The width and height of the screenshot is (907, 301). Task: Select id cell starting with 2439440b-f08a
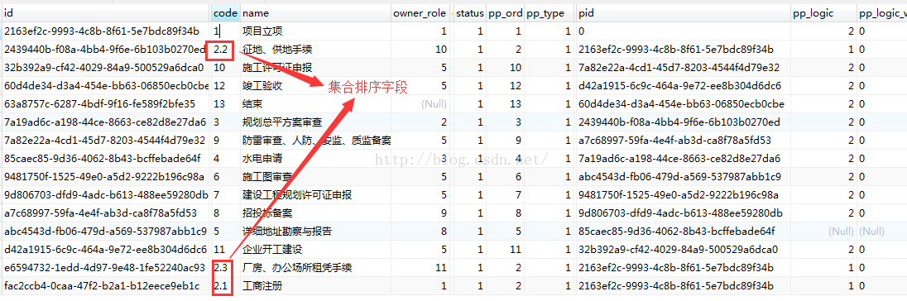(105, 50)
